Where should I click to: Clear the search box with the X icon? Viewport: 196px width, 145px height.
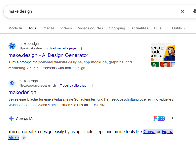point(182,11)
